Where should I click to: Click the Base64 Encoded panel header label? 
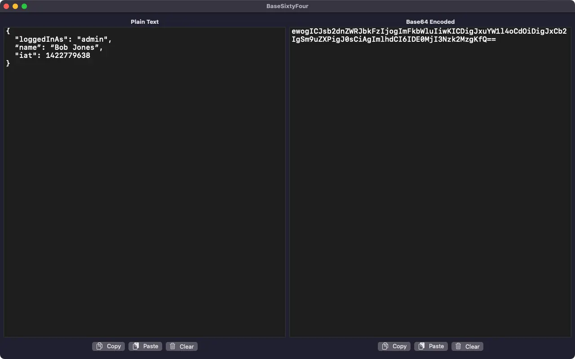[430, 22]
